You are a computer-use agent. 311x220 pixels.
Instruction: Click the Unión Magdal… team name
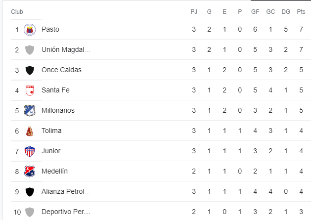tap(66, 49)
